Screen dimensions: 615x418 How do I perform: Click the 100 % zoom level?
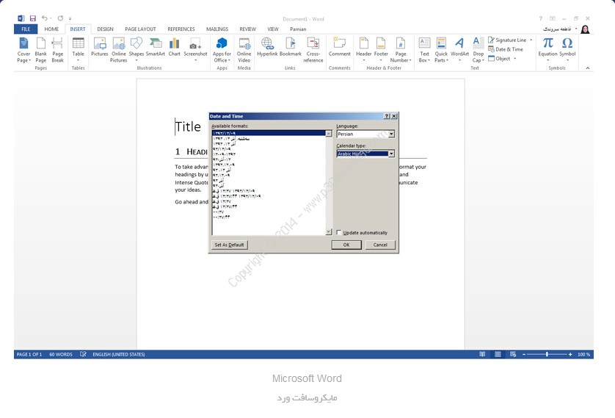pyautogui.click(x=583, y=354)
